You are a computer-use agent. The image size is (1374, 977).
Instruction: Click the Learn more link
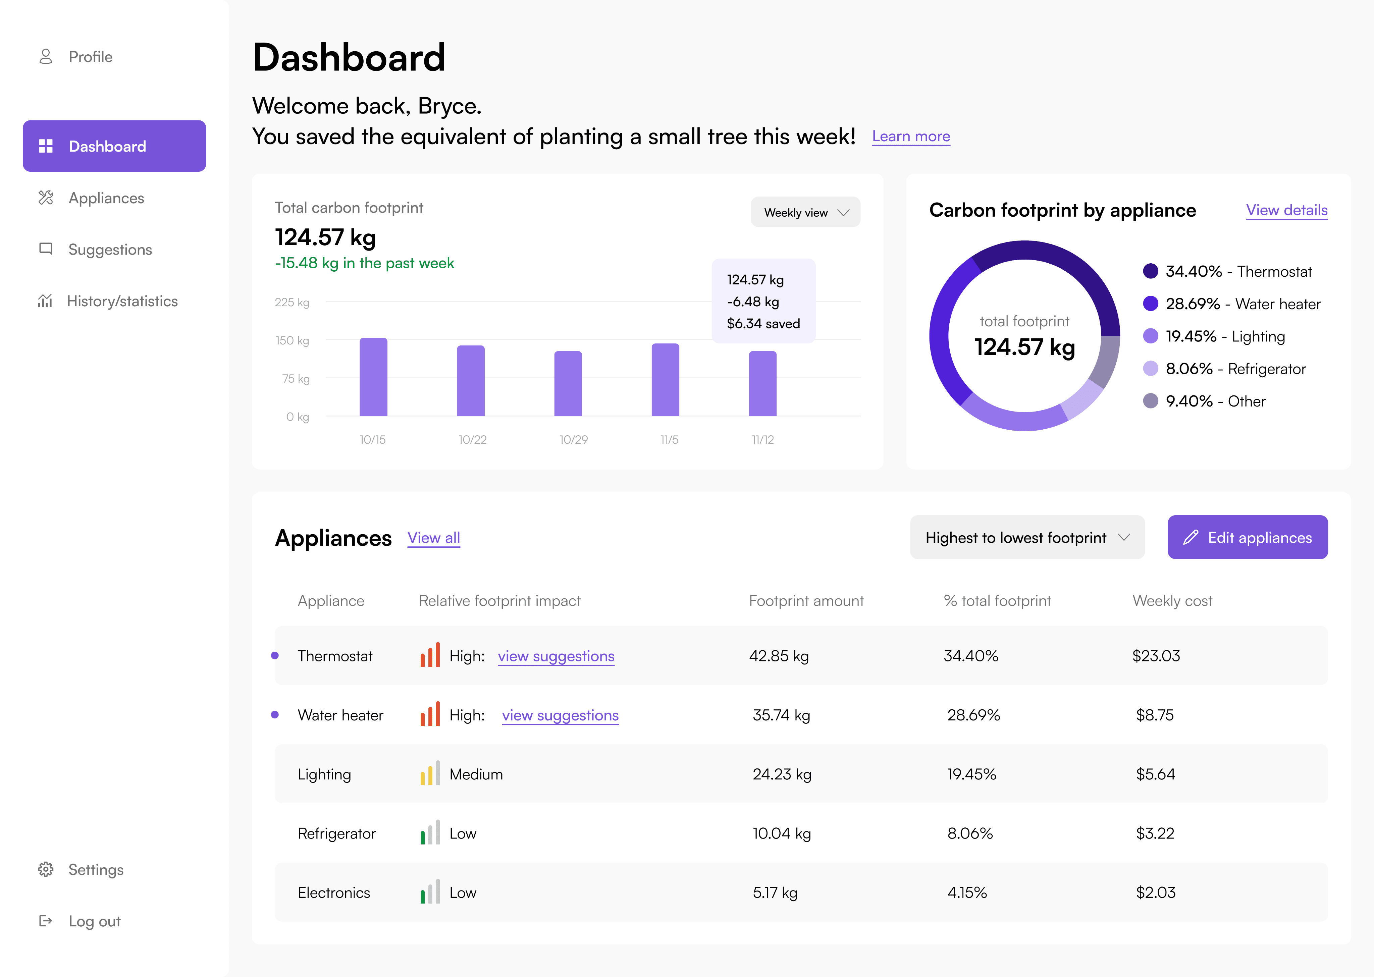point(911,137)
